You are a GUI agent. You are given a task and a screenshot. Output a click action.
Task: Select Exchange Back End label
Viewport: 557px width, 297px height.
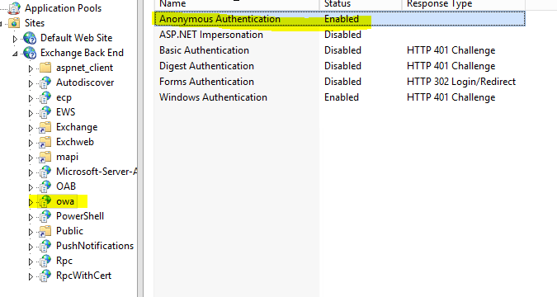tap(82, 53)
